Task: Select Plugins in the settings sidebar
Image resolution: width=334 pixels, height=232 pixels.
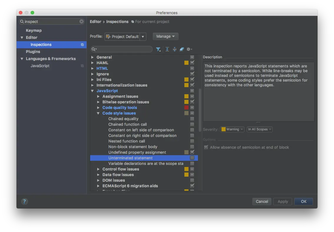Action: pos(33,52)
